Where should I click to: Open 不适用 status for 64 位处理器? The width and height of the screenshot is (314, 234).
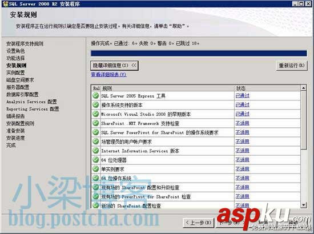pos(242,160)
